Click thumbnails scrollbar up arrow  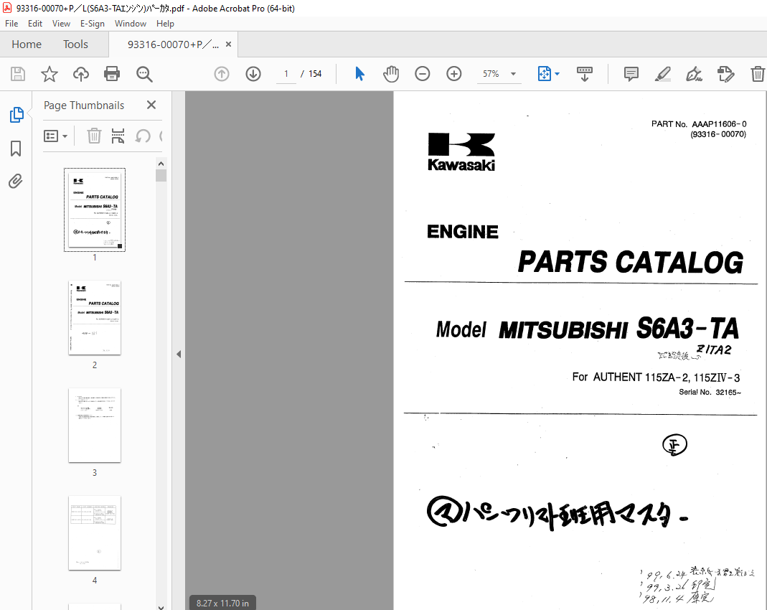click(161, 164)
